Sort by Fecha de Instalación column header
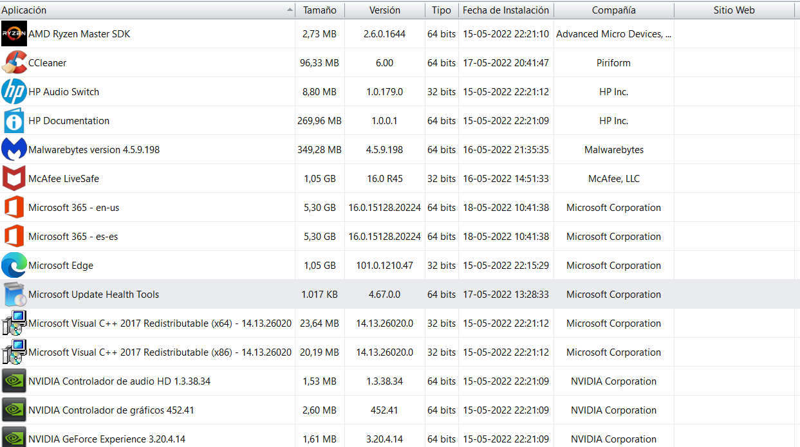 tap(506, 10)
